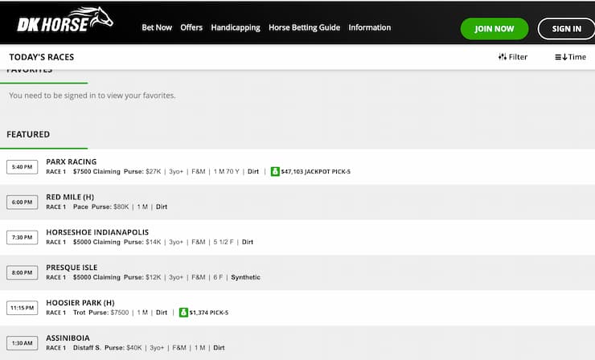The height and width of the screenshot is (360, 595).
Task: Click the 7:30 PM Horseshoe Indianapolis time box
Action: 22,238
